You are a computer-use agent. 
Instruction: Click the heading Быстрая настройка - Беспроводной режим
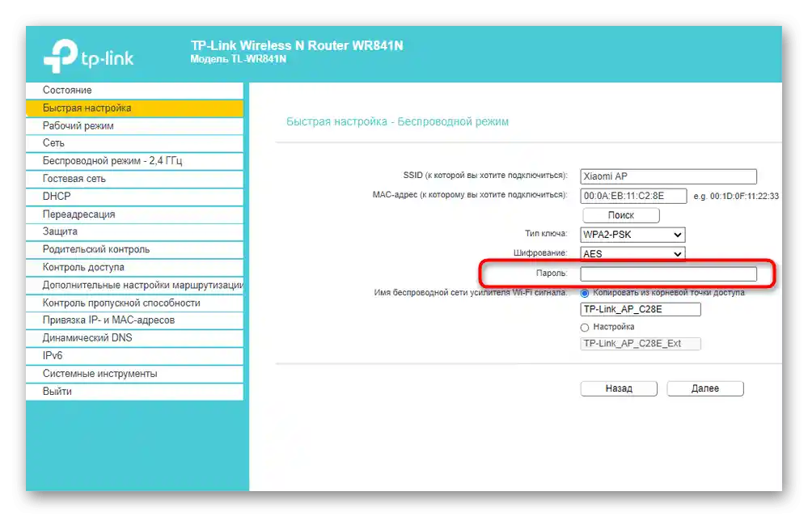(397, 121)
